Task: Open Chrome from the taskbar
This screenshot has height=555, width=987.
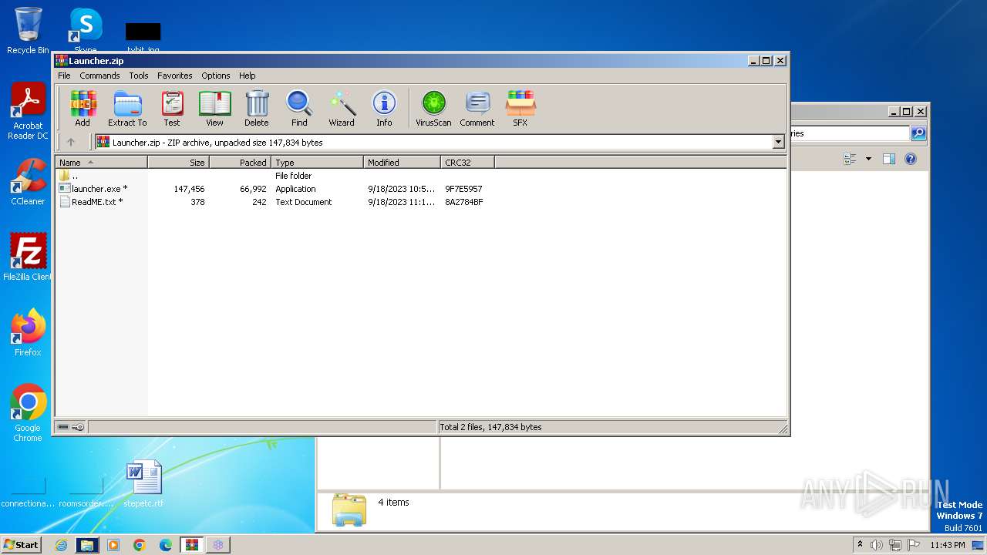Action: (140, 545)
